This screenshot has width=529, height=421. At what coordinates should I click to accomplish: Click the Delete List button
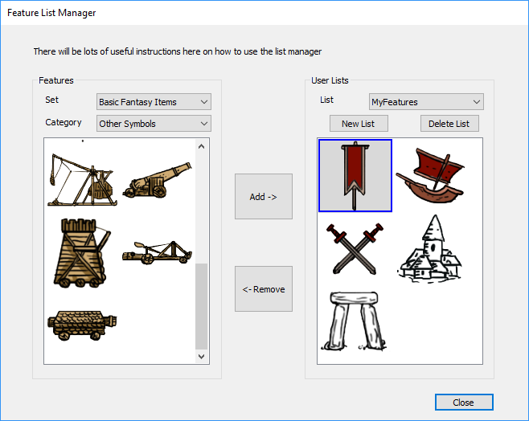click(x=449, y=124)
